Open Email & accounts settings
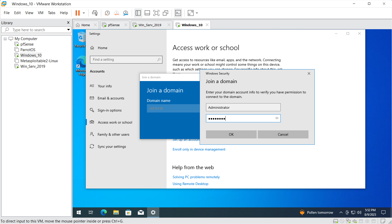This screenshot has height=224, width=392. click(111, 98)
